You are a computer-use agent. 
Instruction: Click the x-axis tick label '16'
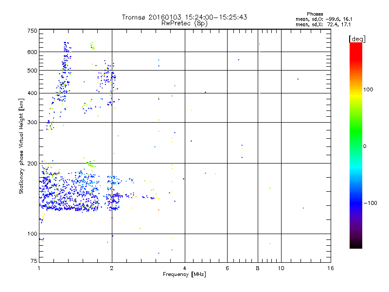tap(331, 268)
